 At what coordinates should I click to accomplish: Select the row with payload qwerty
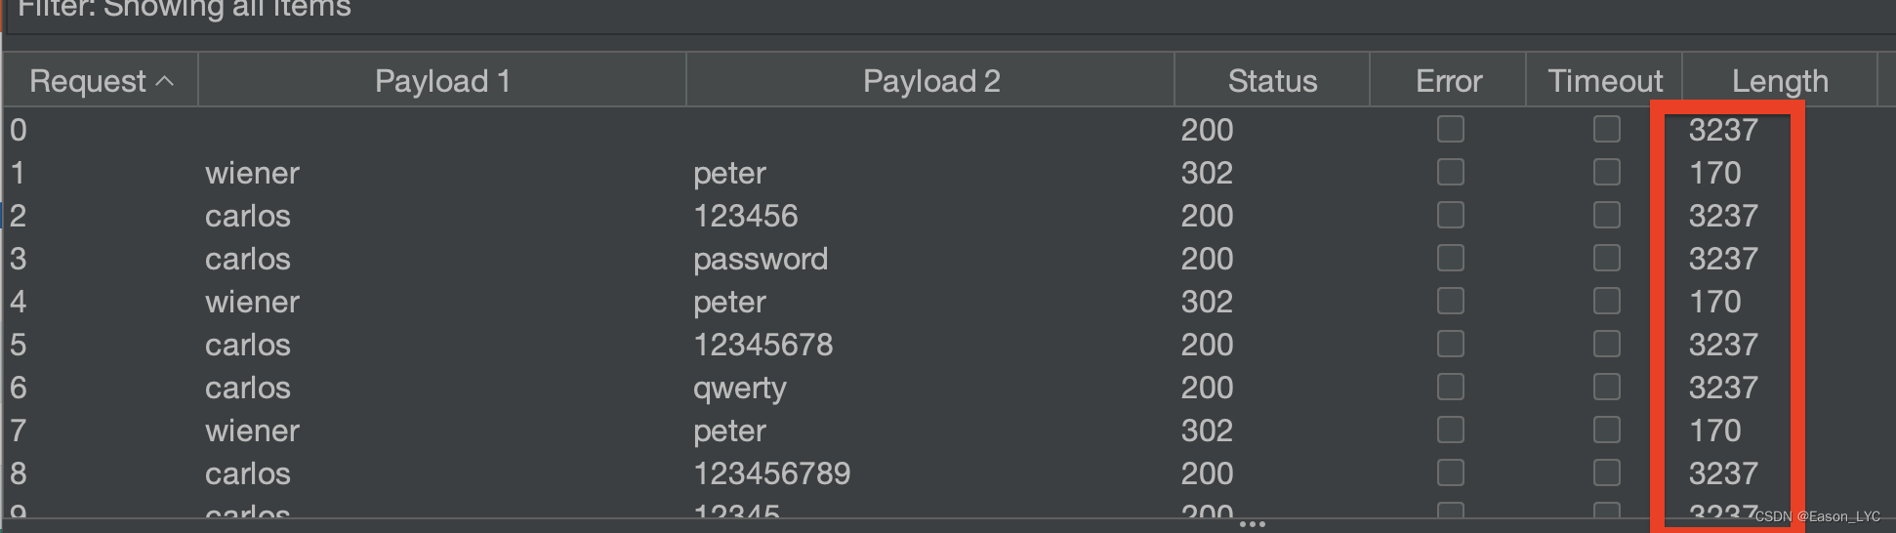tap(948, 388)
